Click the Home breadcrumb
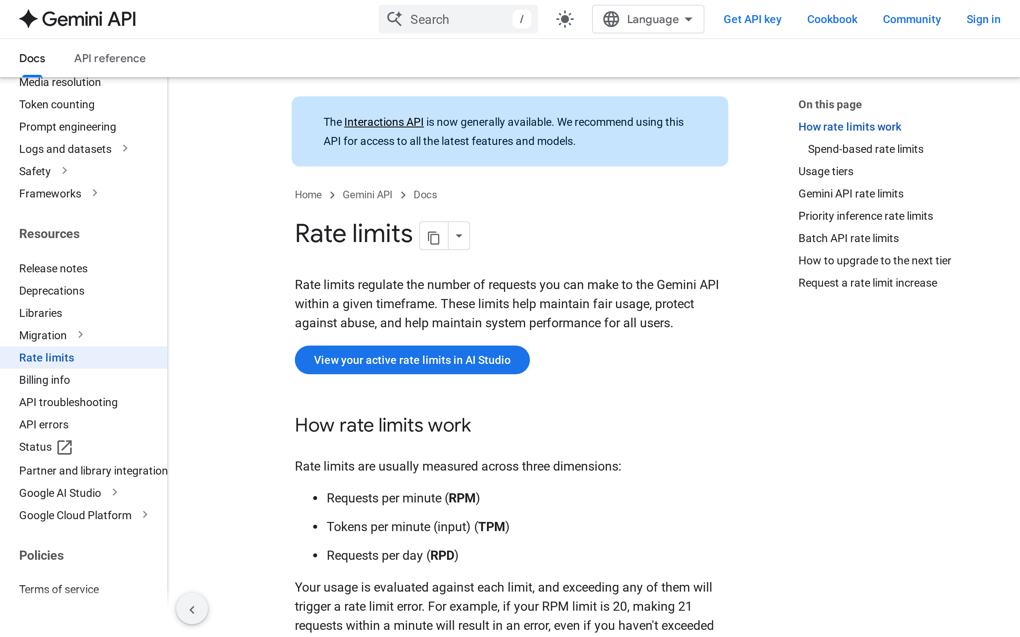The height and width of the screenshot is (637, 1020). coord(308,195)
